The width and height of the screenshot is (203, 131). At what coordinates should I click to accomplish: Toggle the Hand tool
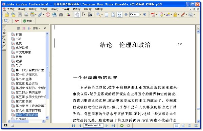click(x=77, y=15)
